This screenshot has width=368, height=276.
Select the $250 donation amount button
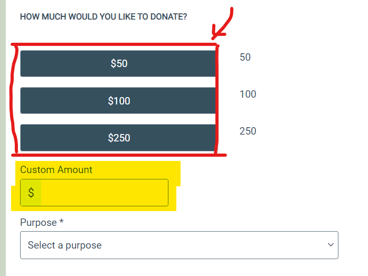tap(118, 138)
